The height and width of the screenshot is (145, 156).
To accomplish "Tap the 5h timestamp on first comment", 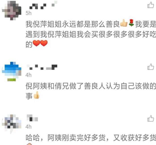I will pyautogui.click(x=28, y=13).
